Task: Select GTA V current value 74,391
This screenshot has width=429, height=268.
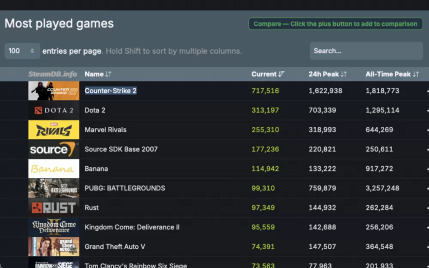Action: coord(263,247)
